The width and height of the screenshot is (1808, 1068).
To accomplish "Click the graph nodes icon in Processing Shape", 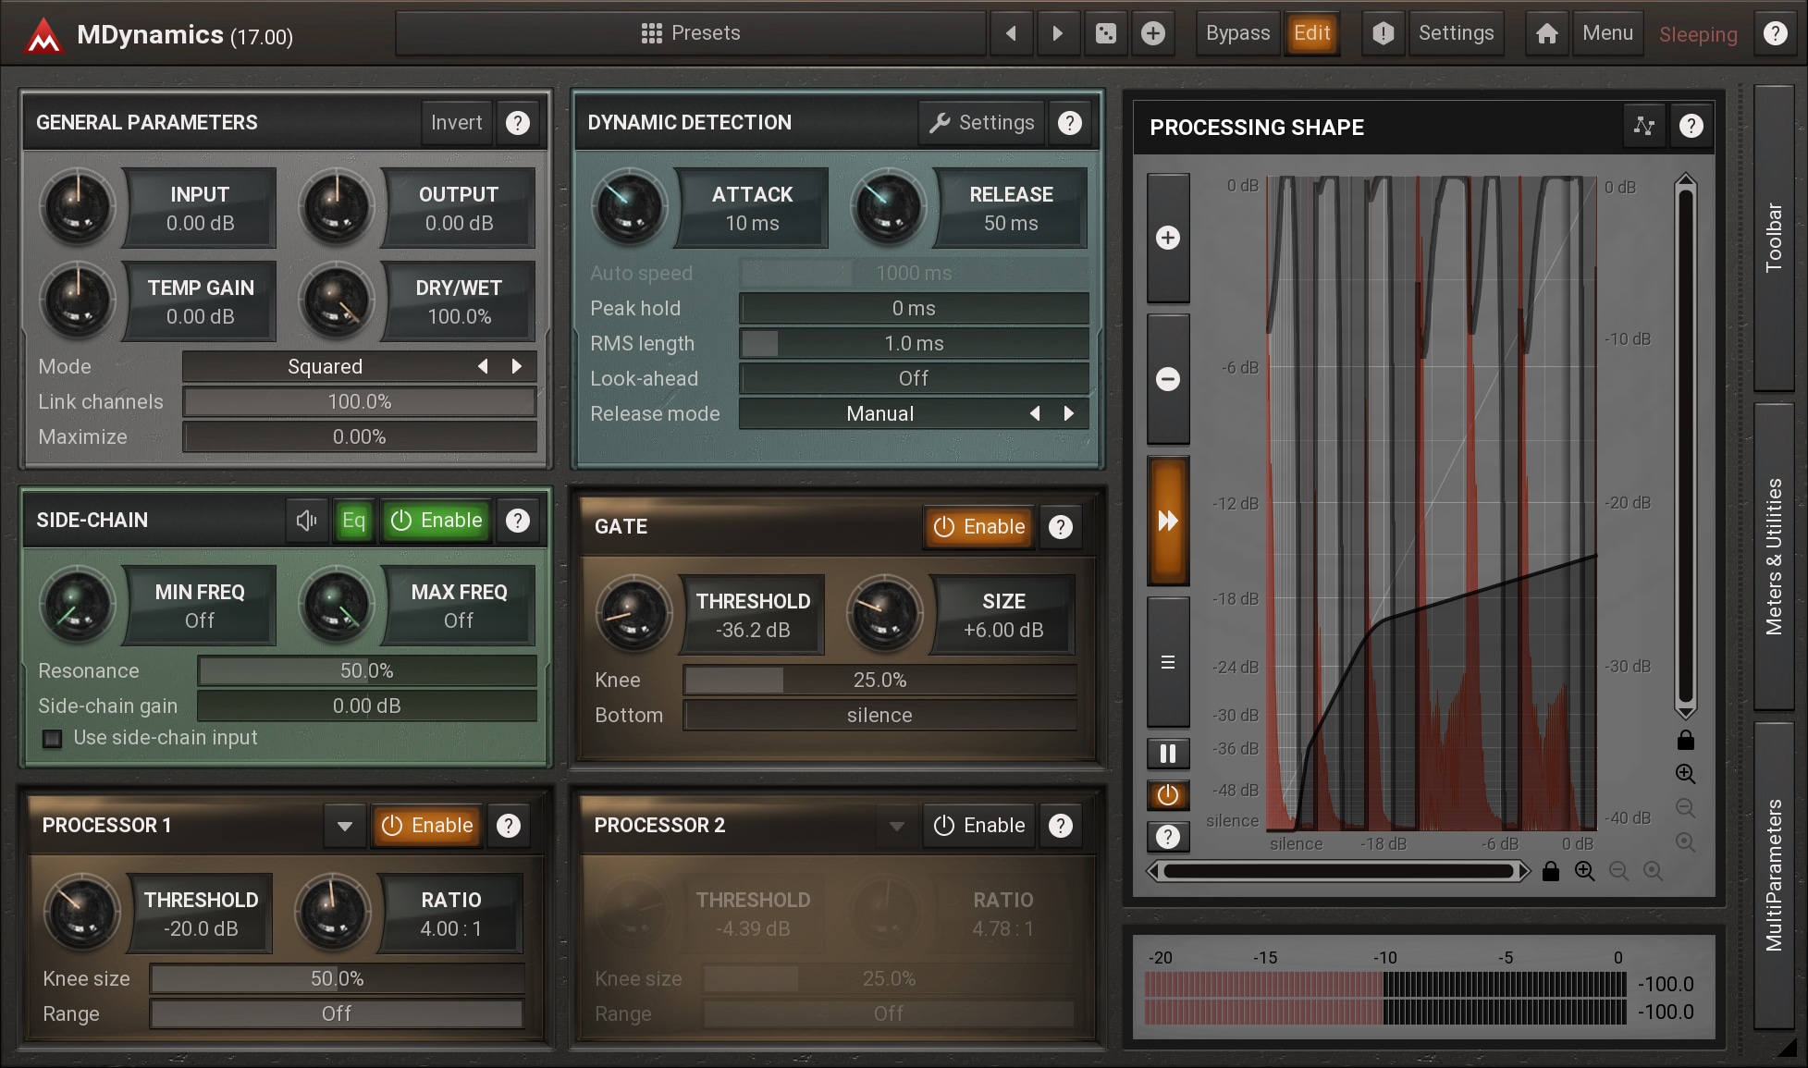I will 1643,126.
